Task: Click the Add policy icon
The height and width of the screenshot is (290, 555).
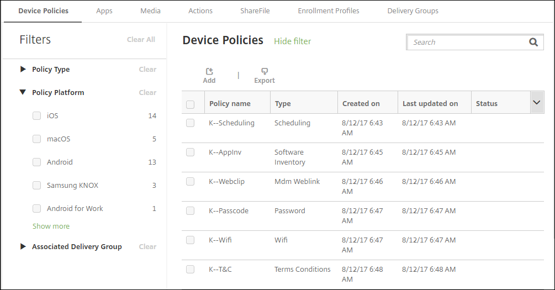Action: [x=209, y=72]
